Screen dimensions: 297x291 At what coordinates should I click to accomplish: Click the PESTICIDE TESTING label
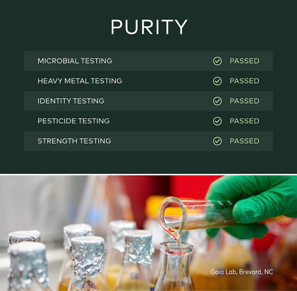[x=74, y=121]
